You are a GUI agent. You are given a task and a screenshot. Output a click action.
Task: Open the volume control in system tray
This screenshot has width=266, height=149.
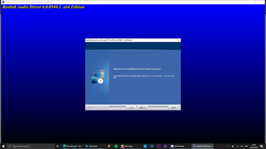242,146
